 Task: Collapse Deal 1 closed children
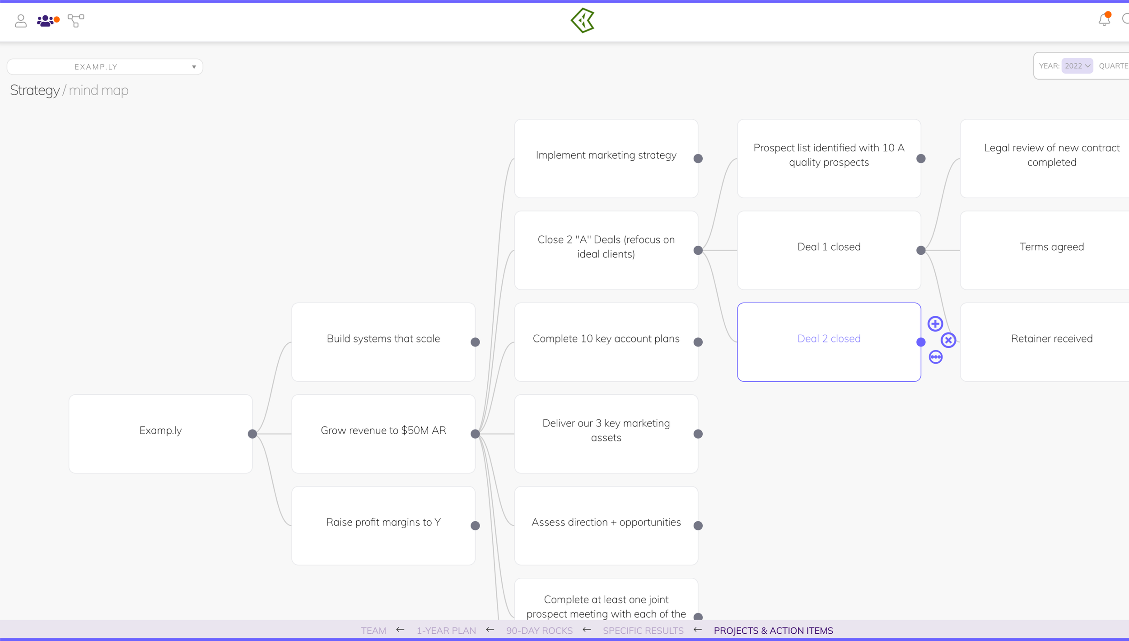coord(921,250)
